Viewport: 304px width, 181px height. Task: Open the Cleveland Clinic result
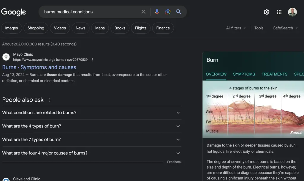[27, 179]
